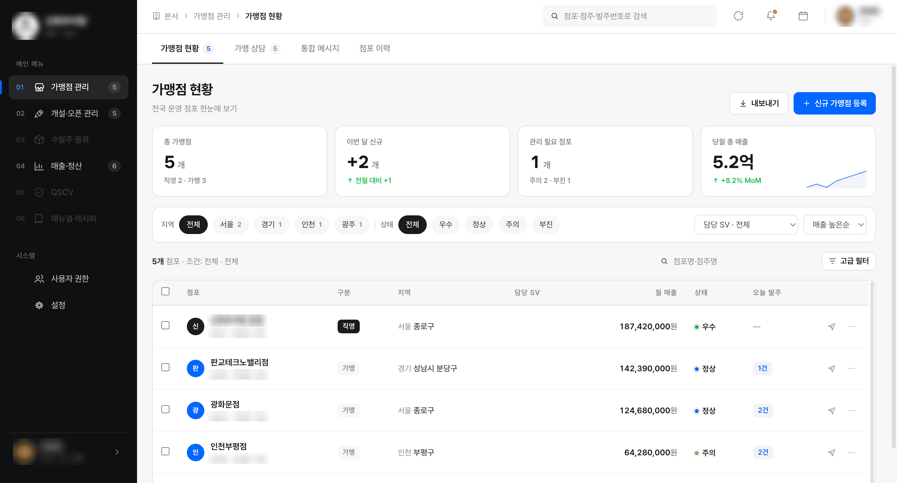Check the box for the 직영 서울 종로구 row
897x483 pixels.
point(165,325)
